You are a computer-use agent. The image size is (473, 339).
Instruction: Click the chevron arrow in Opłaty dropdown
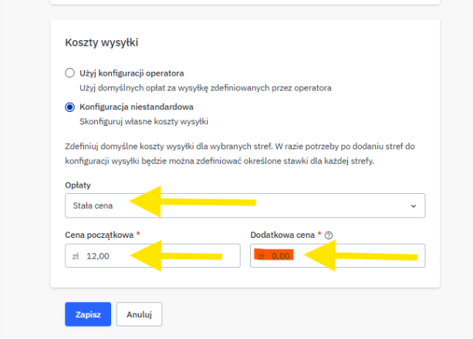tap(414, 206)
